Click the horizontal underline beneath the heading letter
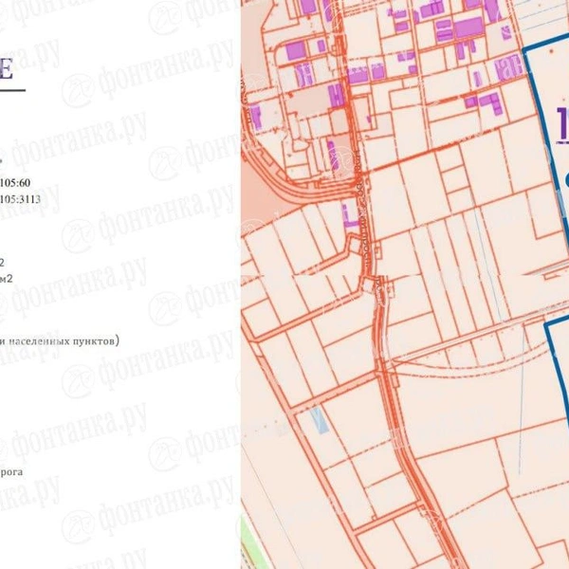 click(x=11, y=90)
